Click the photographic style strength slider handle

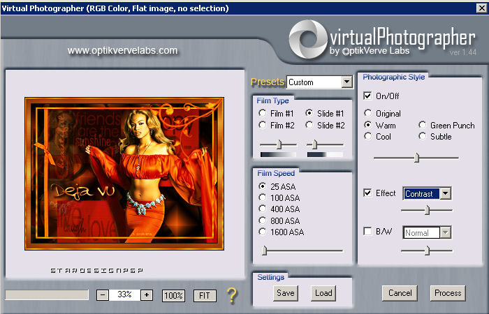click(x=416, y=158)
